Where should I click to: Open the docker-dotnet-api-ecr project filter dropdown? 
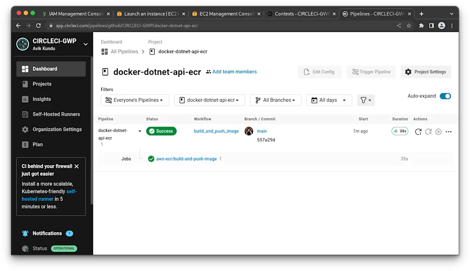click(x=209, y=100)
